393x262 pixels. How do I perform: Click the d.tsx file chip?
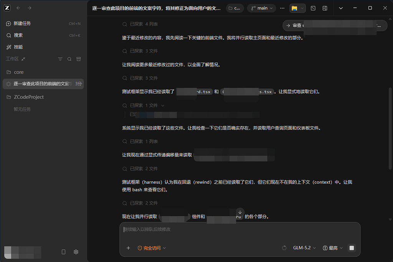coord(195,92)
